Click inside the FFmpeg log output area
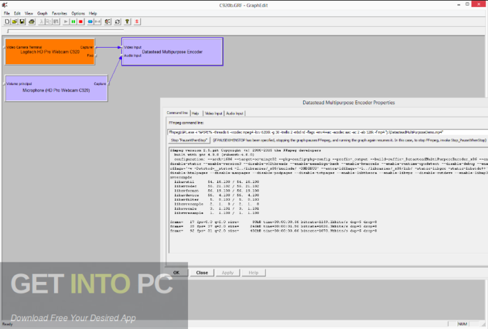This screenshot has height=329, width=488. point(329,200)
